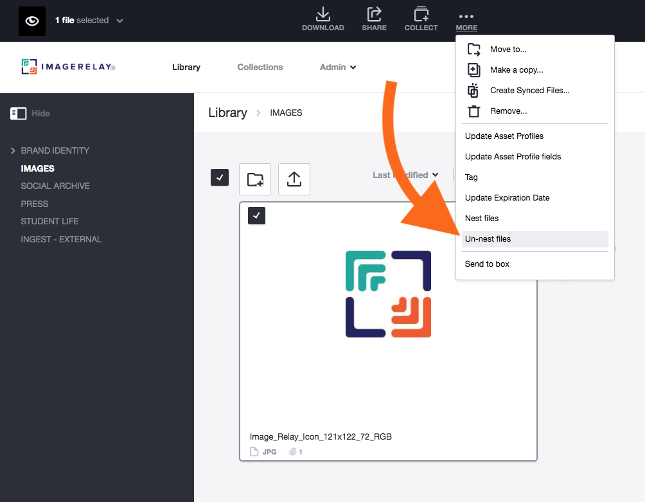Expand the BRAND IDENTITY folder arrow
Viewport: 645px width, 502px height.
click(13, 150)
